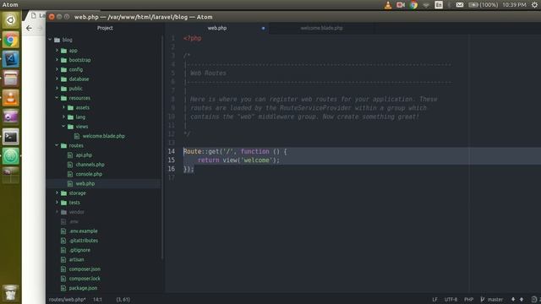This screenshot has height=304, width=541.
Task: Open channels.php in the tree view
Action: [90, 165]
